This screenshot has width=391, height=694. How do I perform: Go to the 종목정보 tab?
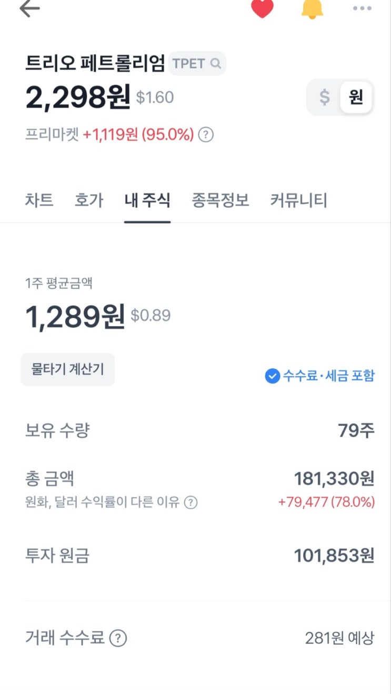220,200
